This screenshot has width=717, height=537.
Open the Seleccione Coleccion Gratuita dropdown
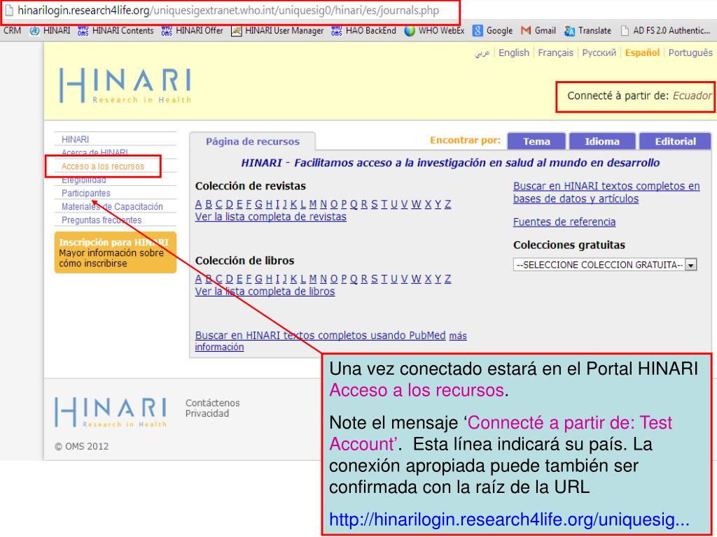coord(605,265)
